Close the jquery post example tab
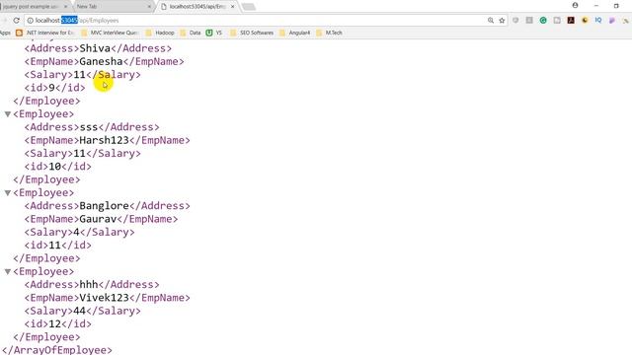Viewport: 632px width, 355px height. point(66,7)
